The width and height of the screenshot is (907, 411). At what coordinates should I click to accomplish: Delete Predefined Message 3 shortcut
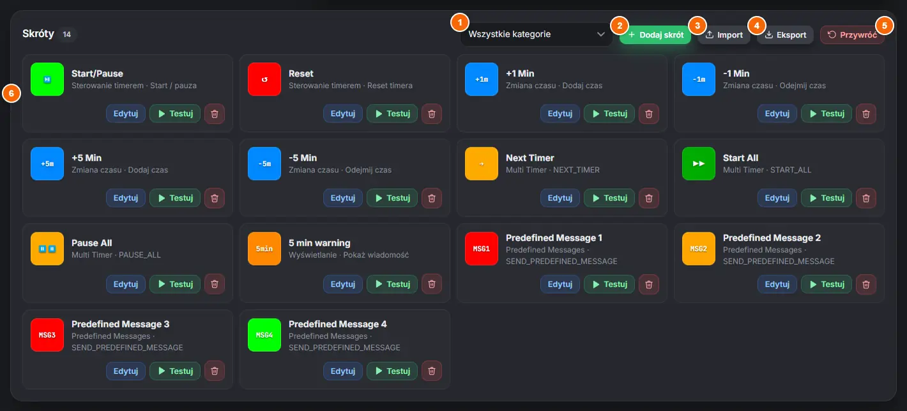click(x=215, y=371)
